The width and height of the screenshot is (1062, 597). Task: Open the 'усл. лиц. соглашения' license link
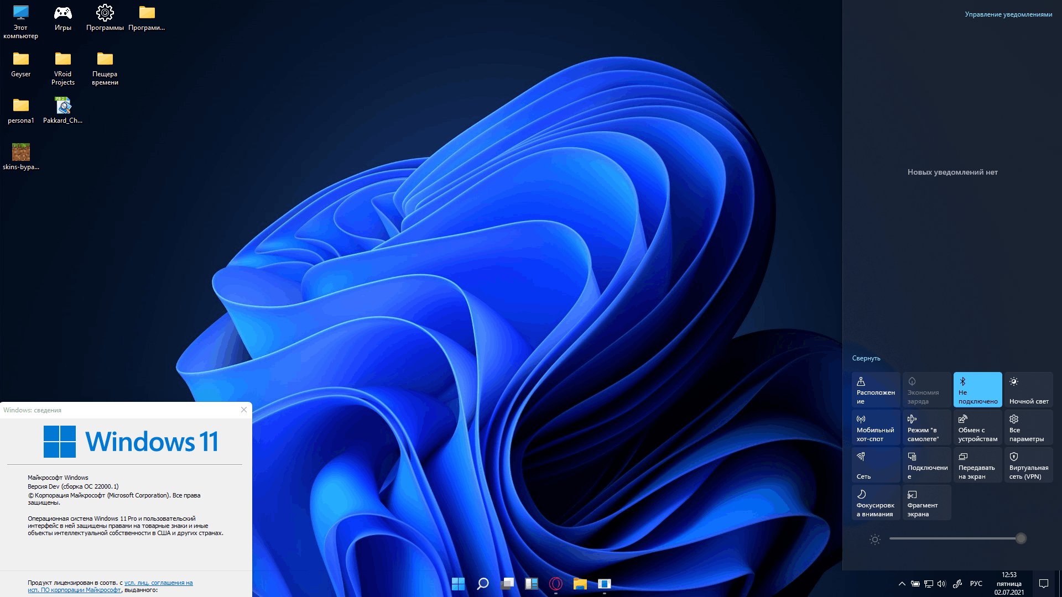(x=158, y=583)
